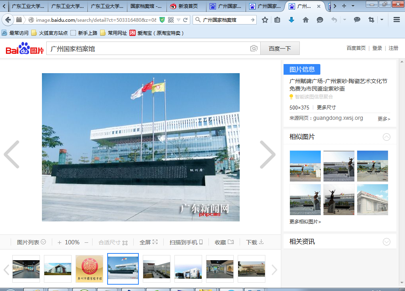405x291 pixels.
Task: Expand the 相关资讯 section
Action: point(386,242)
